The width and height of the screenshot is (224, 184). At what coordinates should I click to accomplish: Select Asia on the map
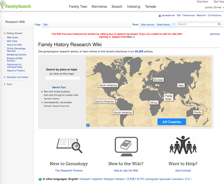pos(181,85)
